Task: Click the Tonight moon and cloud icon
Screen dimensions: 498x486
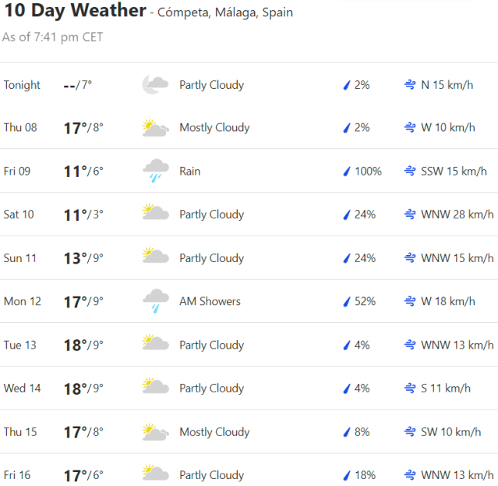Action: tap(155, 85)
